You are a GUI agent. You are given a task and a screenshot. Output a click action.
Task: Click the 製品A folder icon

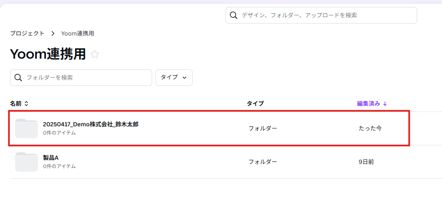(26, 162)
